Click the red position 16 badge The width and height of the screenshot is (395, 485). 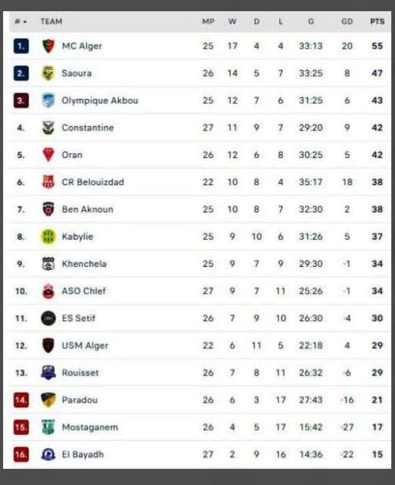[21, 455]
